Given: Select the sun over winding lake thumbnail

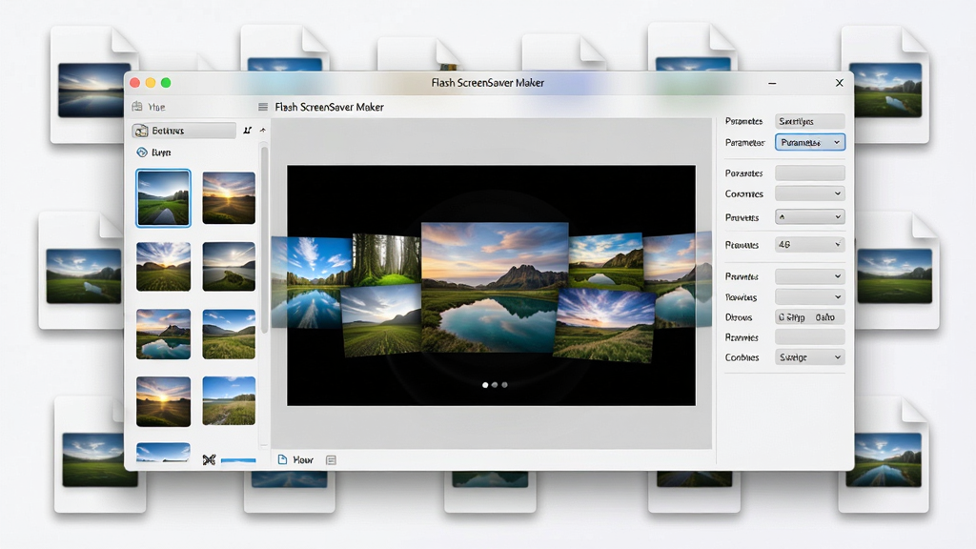Looking at the screenshot, I should pos(229,267).
